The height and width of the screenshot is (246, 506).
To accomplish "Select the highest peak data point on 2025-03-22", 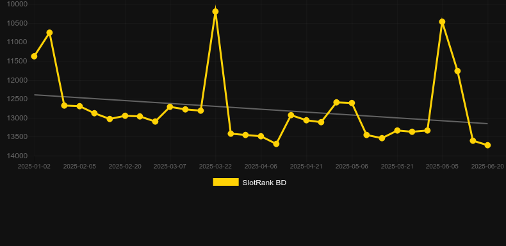I will [x=215, y=12].
